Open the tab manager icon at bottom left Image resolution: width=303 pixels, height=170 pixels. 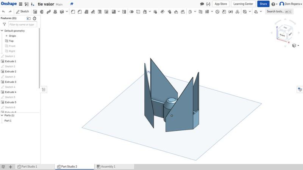pyautogui.click(x=3, y=167)
